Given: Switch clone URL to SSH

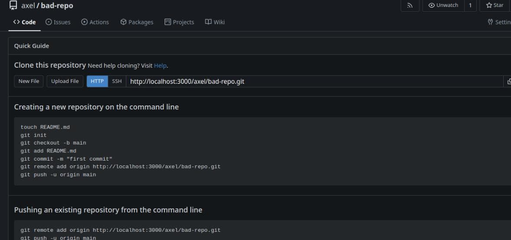Looking at the screenshot, I should [117, 82].
